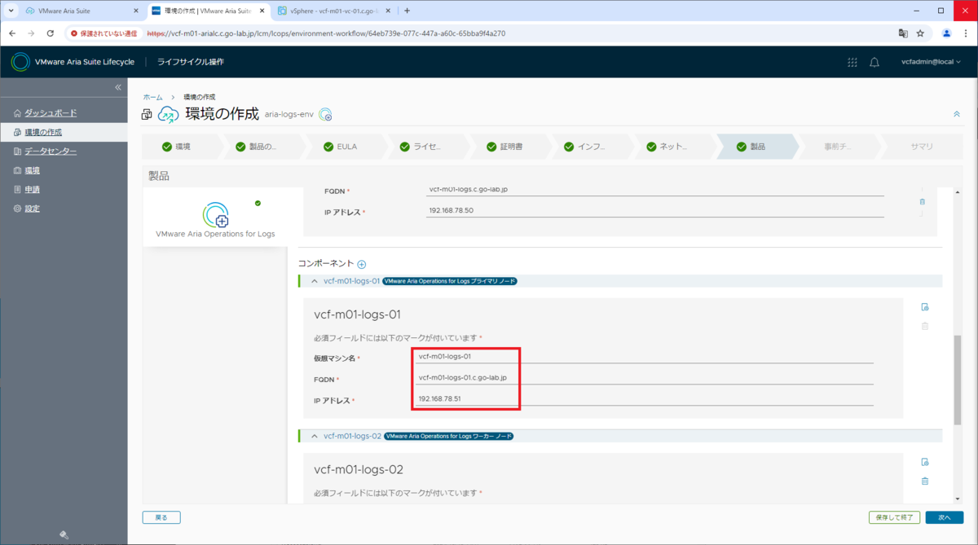The width and height of the screenshot is (978, 545).
Task: Click the 仮想マシン名 field vcf-m01-logs-01
Action: pyautogui.click(x=645, y=357)
